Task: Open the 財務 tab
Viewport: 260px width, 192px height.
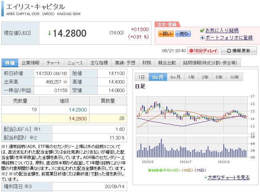Action: coord(147,63)
